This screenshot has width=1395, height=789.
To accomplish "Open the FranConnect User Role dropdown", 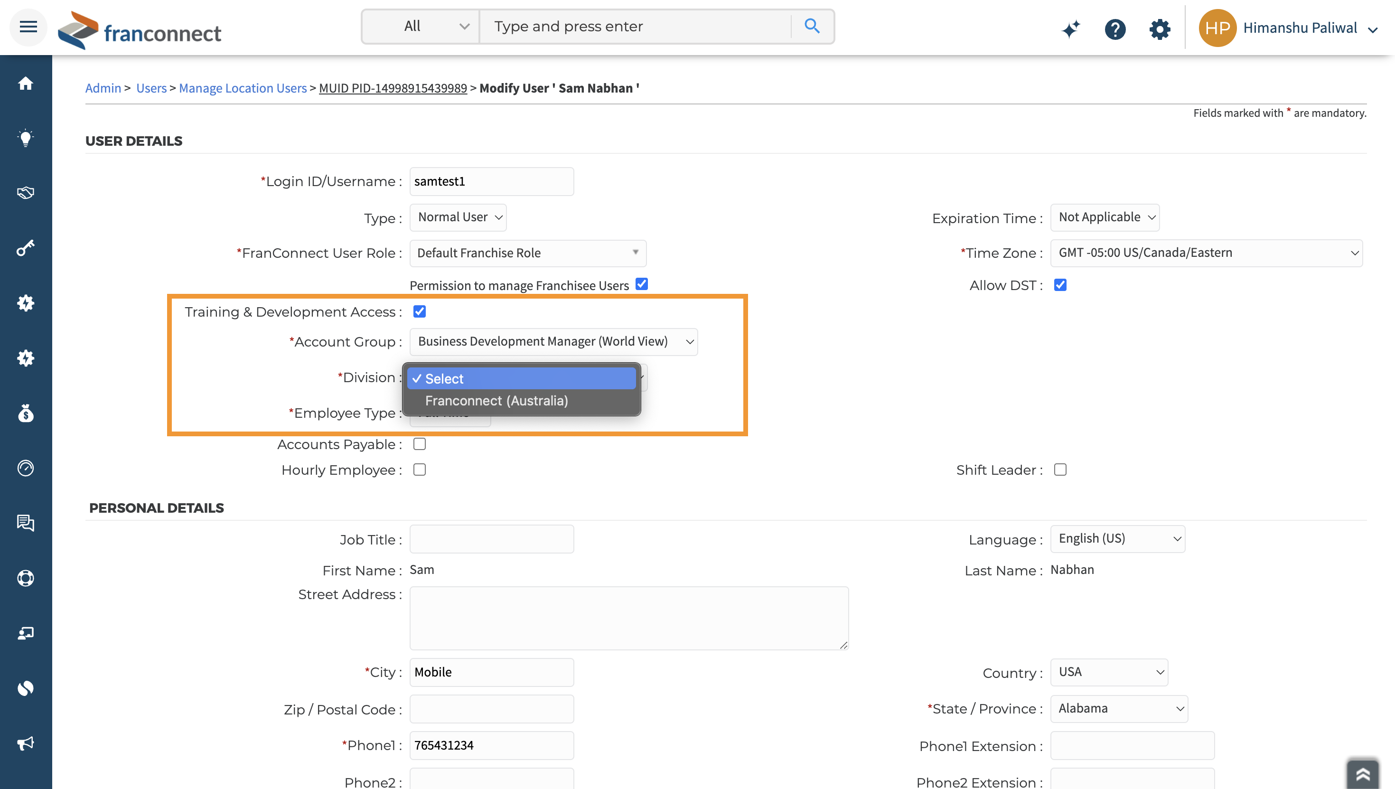I will pyautogui.click(x=528, y=253).
